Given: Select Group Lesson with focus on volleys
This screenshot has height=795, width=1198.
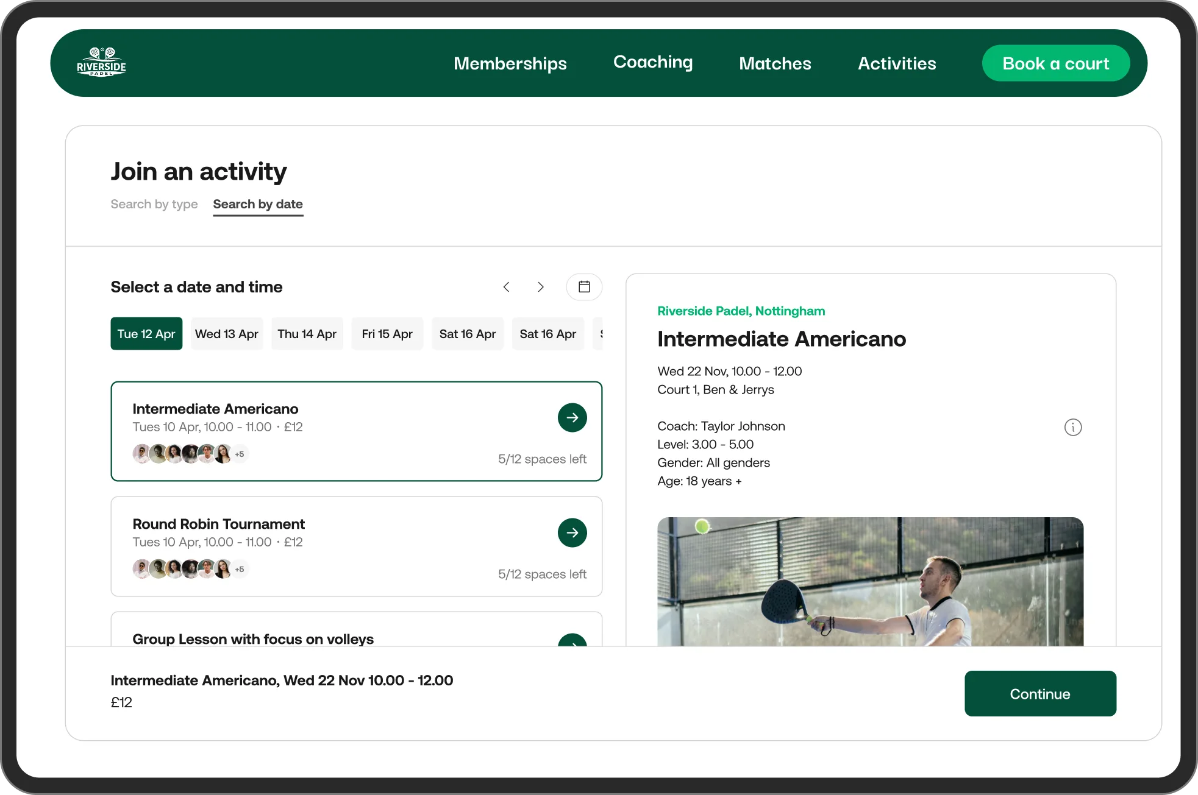Looking at the screenshot, I should tap(253, 639).
